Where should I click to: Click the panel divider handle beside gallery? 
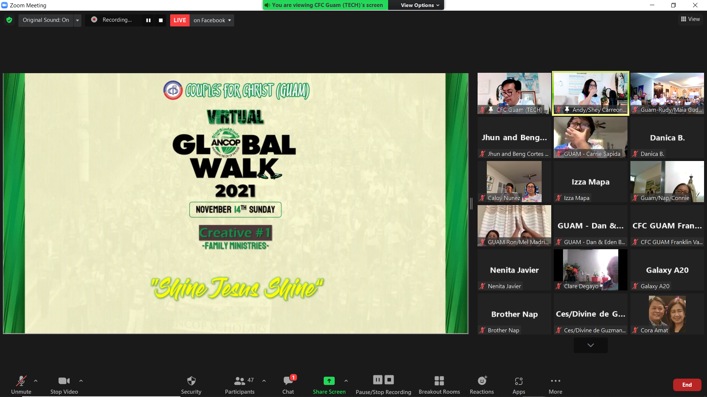click(x=471, y=203)
